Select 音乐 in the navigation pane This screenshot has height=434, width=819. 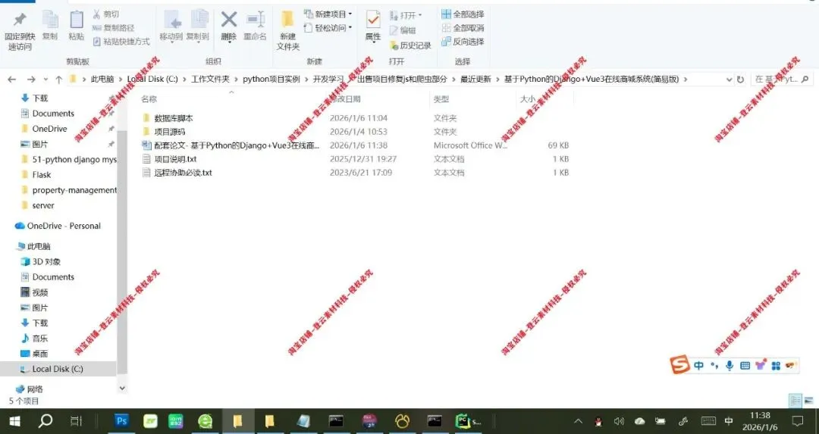pyautogui.click(x=39, y=339)
